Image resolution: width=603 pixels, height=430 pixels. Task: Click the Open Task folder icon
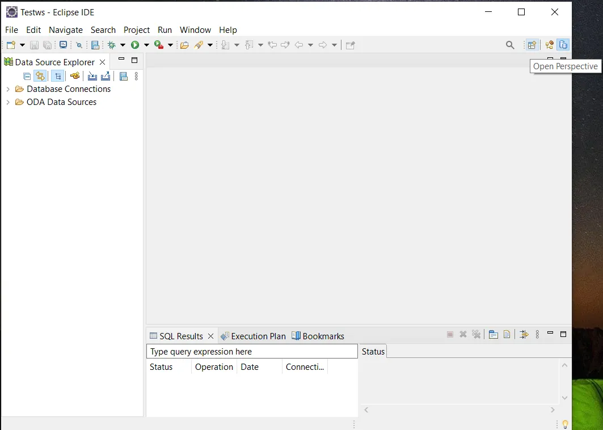(x=184, y=45)
